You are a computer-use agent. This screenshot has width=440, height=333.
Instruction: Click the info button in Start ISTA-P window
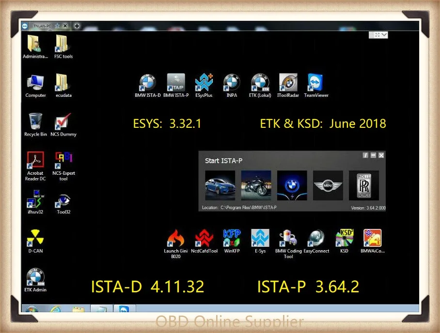pyautogui.click(x=365, y=155)
